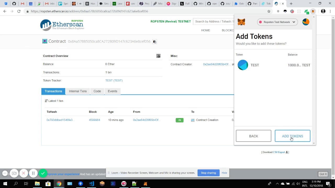Click the '10 mins ago' age cell

[x=116, y=120]
